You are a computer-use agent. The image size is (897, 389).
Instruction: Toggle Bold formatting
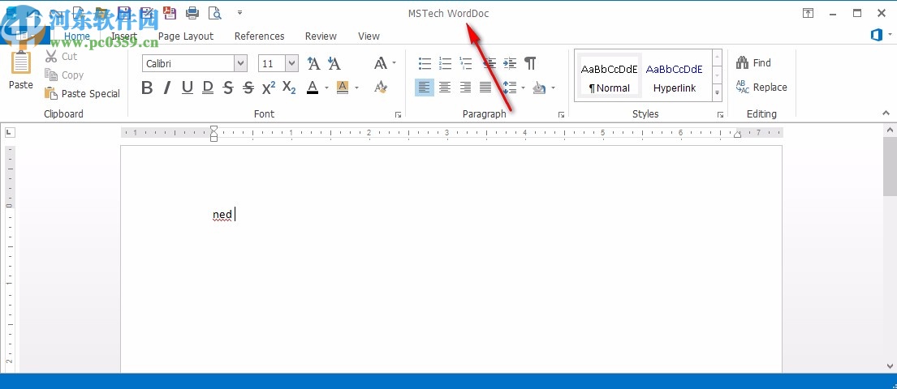[x=147, y=88]
